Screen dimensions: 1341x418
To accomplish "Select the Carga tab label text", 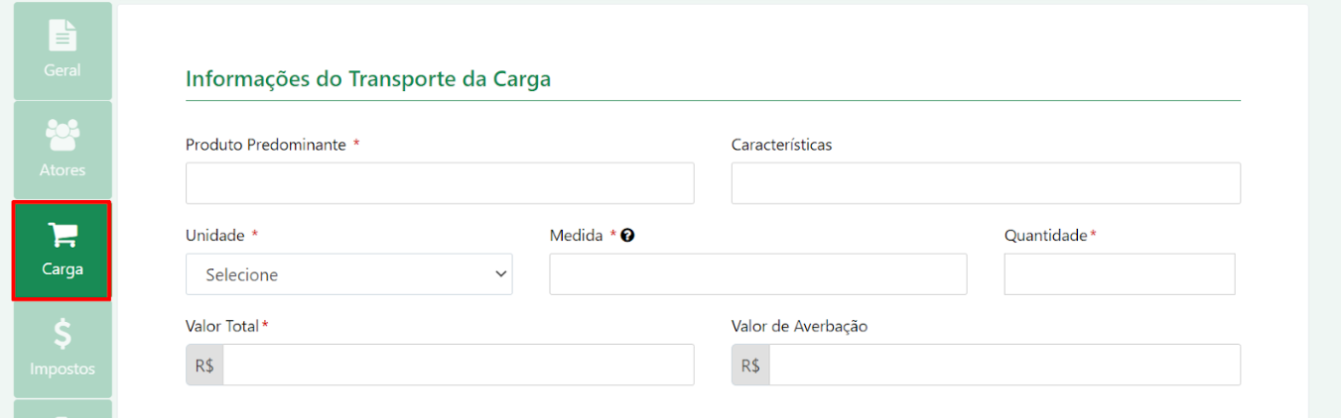I will pos(63,269).
